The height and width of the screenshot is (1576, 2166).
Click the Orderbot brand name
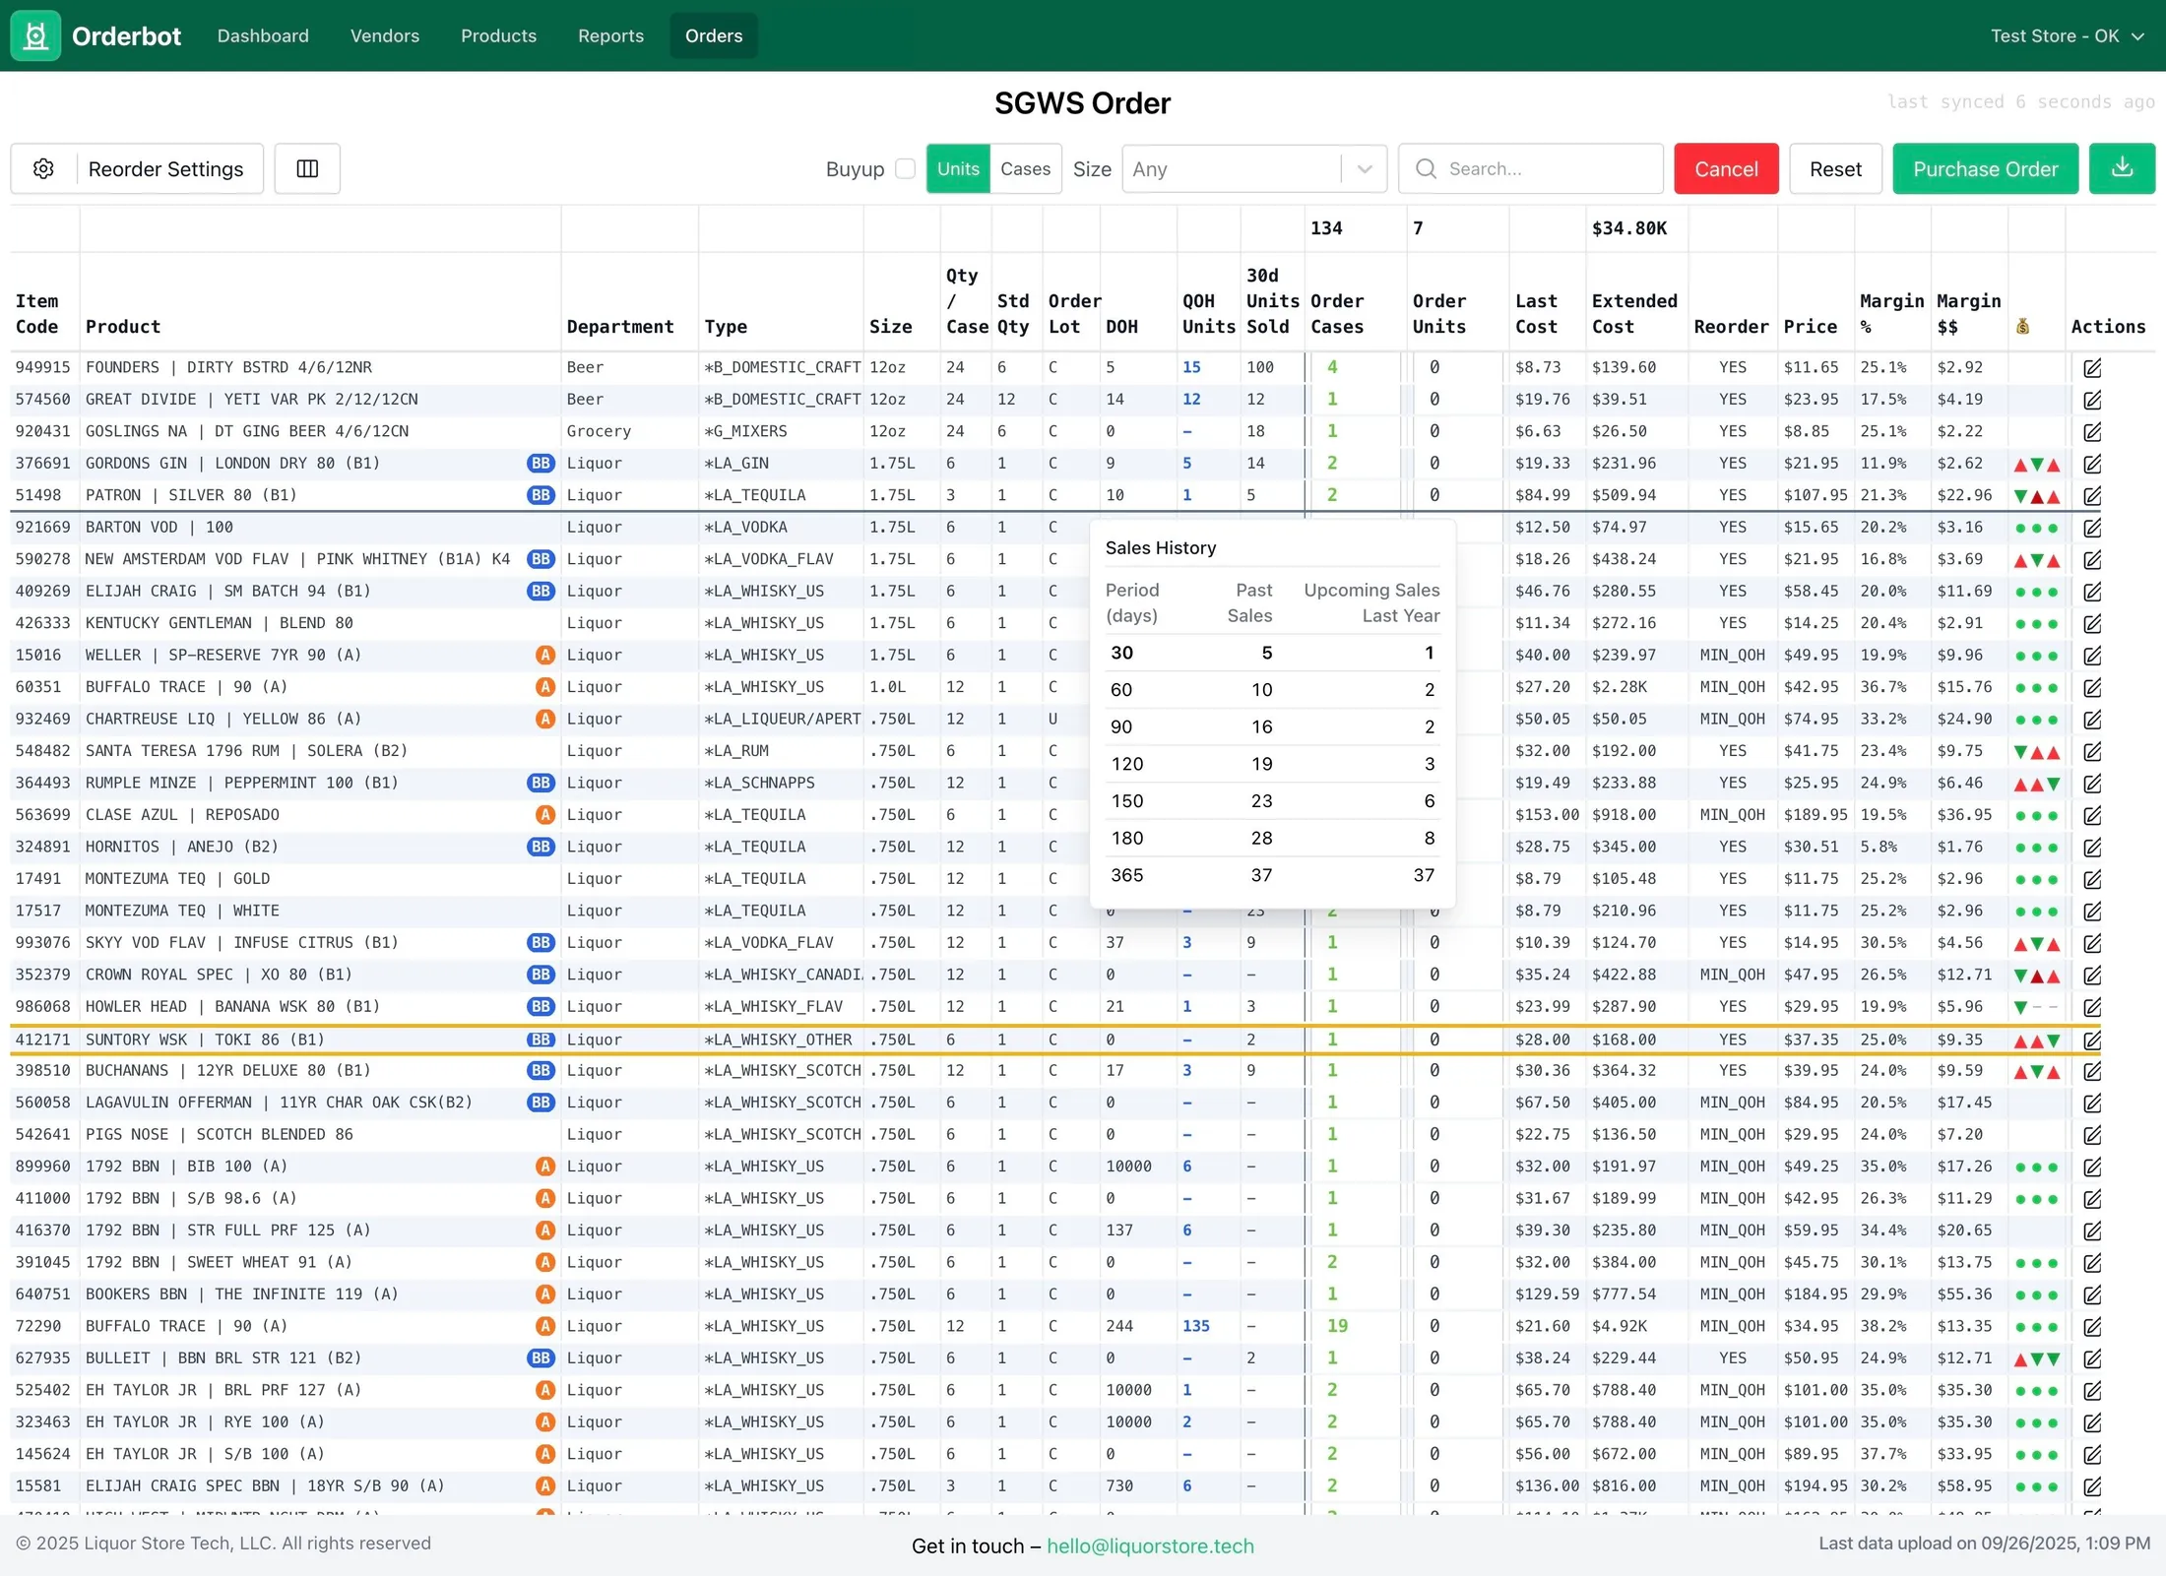click(126, 36)
